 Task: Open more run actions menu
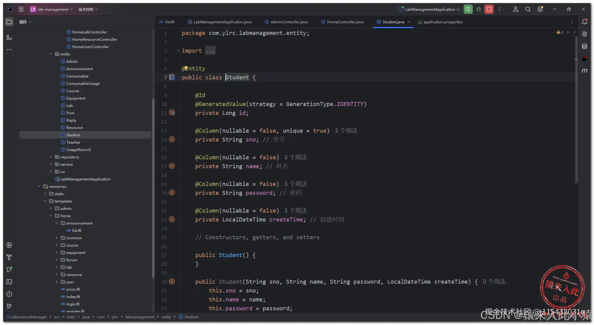pyautogui.click(x=499, y=9)
